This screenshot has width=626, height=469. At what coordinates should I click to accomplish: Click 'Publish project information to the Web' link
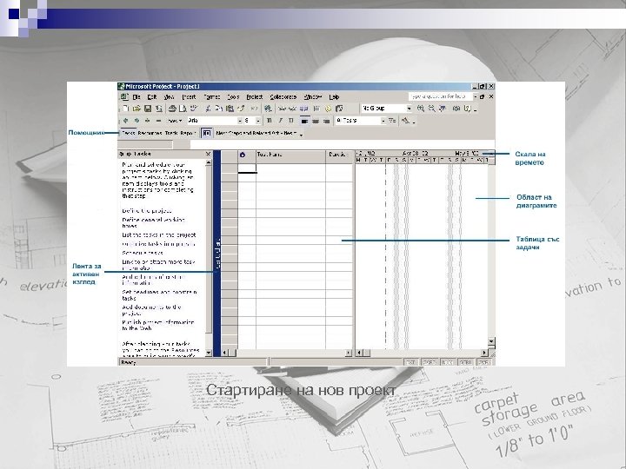[158, 326]
